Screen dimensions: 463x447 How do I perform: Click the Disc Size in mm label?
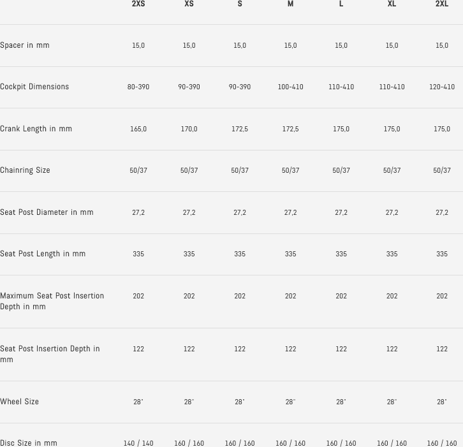click(x=29, y=443)
